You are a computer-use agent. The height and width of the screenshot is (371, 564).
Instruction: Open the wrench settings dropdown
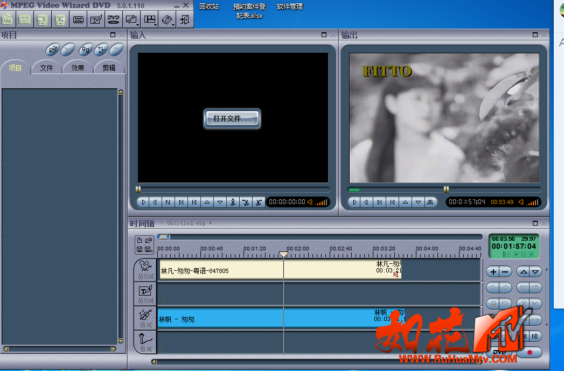click(x=131, y=19)
